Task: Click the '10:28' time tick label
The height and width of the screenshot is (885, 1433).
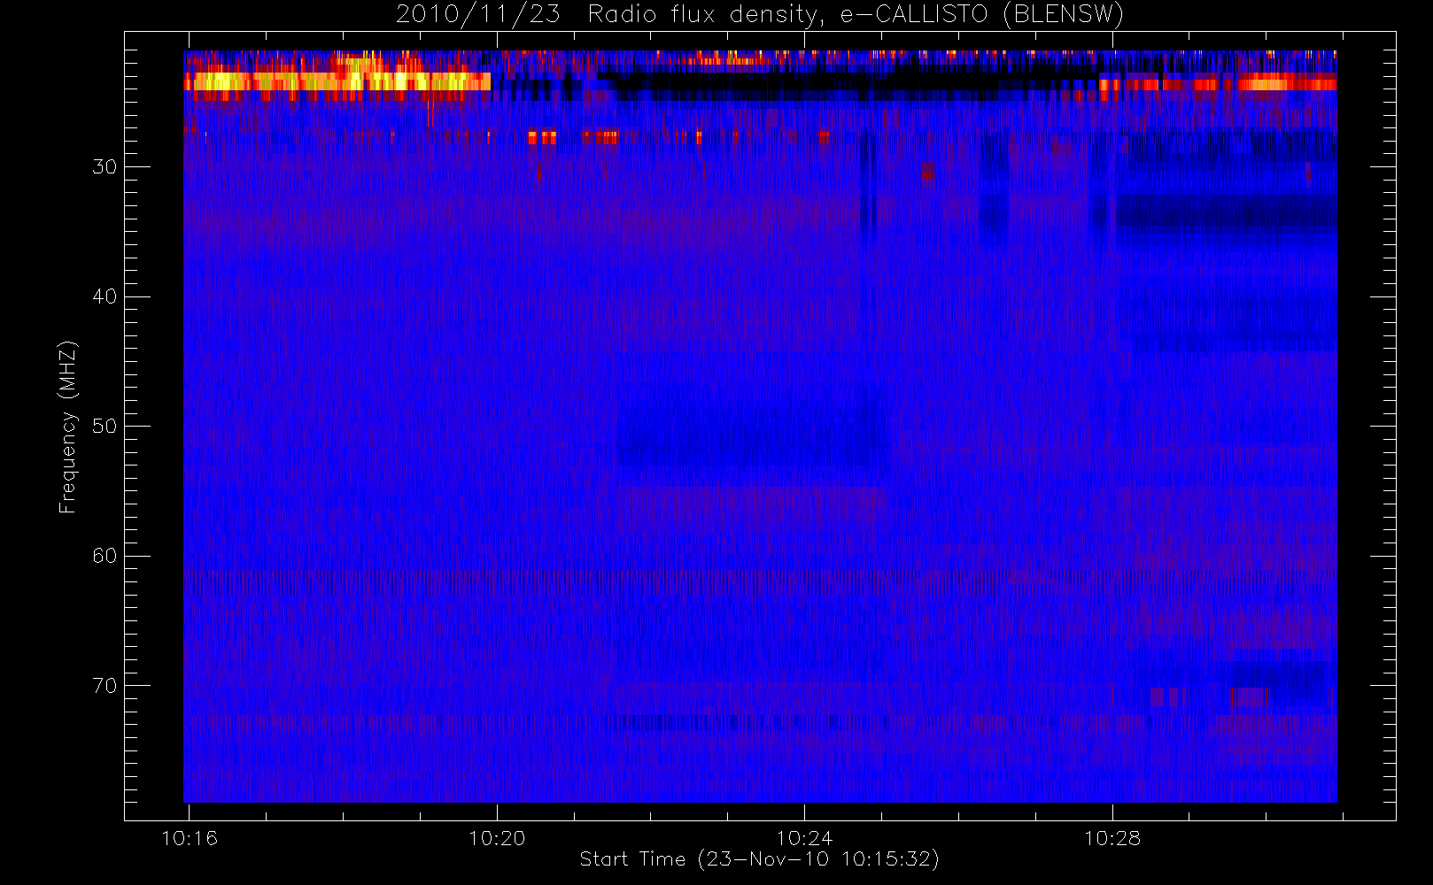Action: click(x=1112, y=837)
